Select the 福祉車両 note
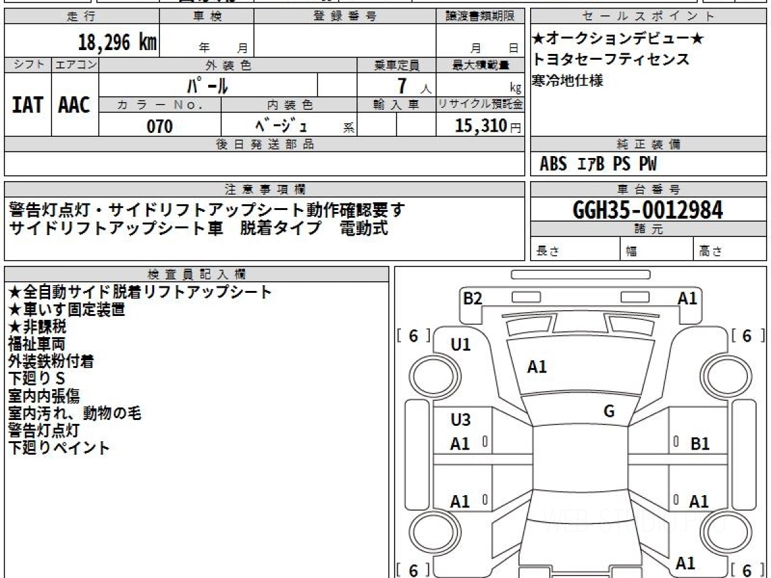Screen dimensions: 771x578 coord(37,344)
